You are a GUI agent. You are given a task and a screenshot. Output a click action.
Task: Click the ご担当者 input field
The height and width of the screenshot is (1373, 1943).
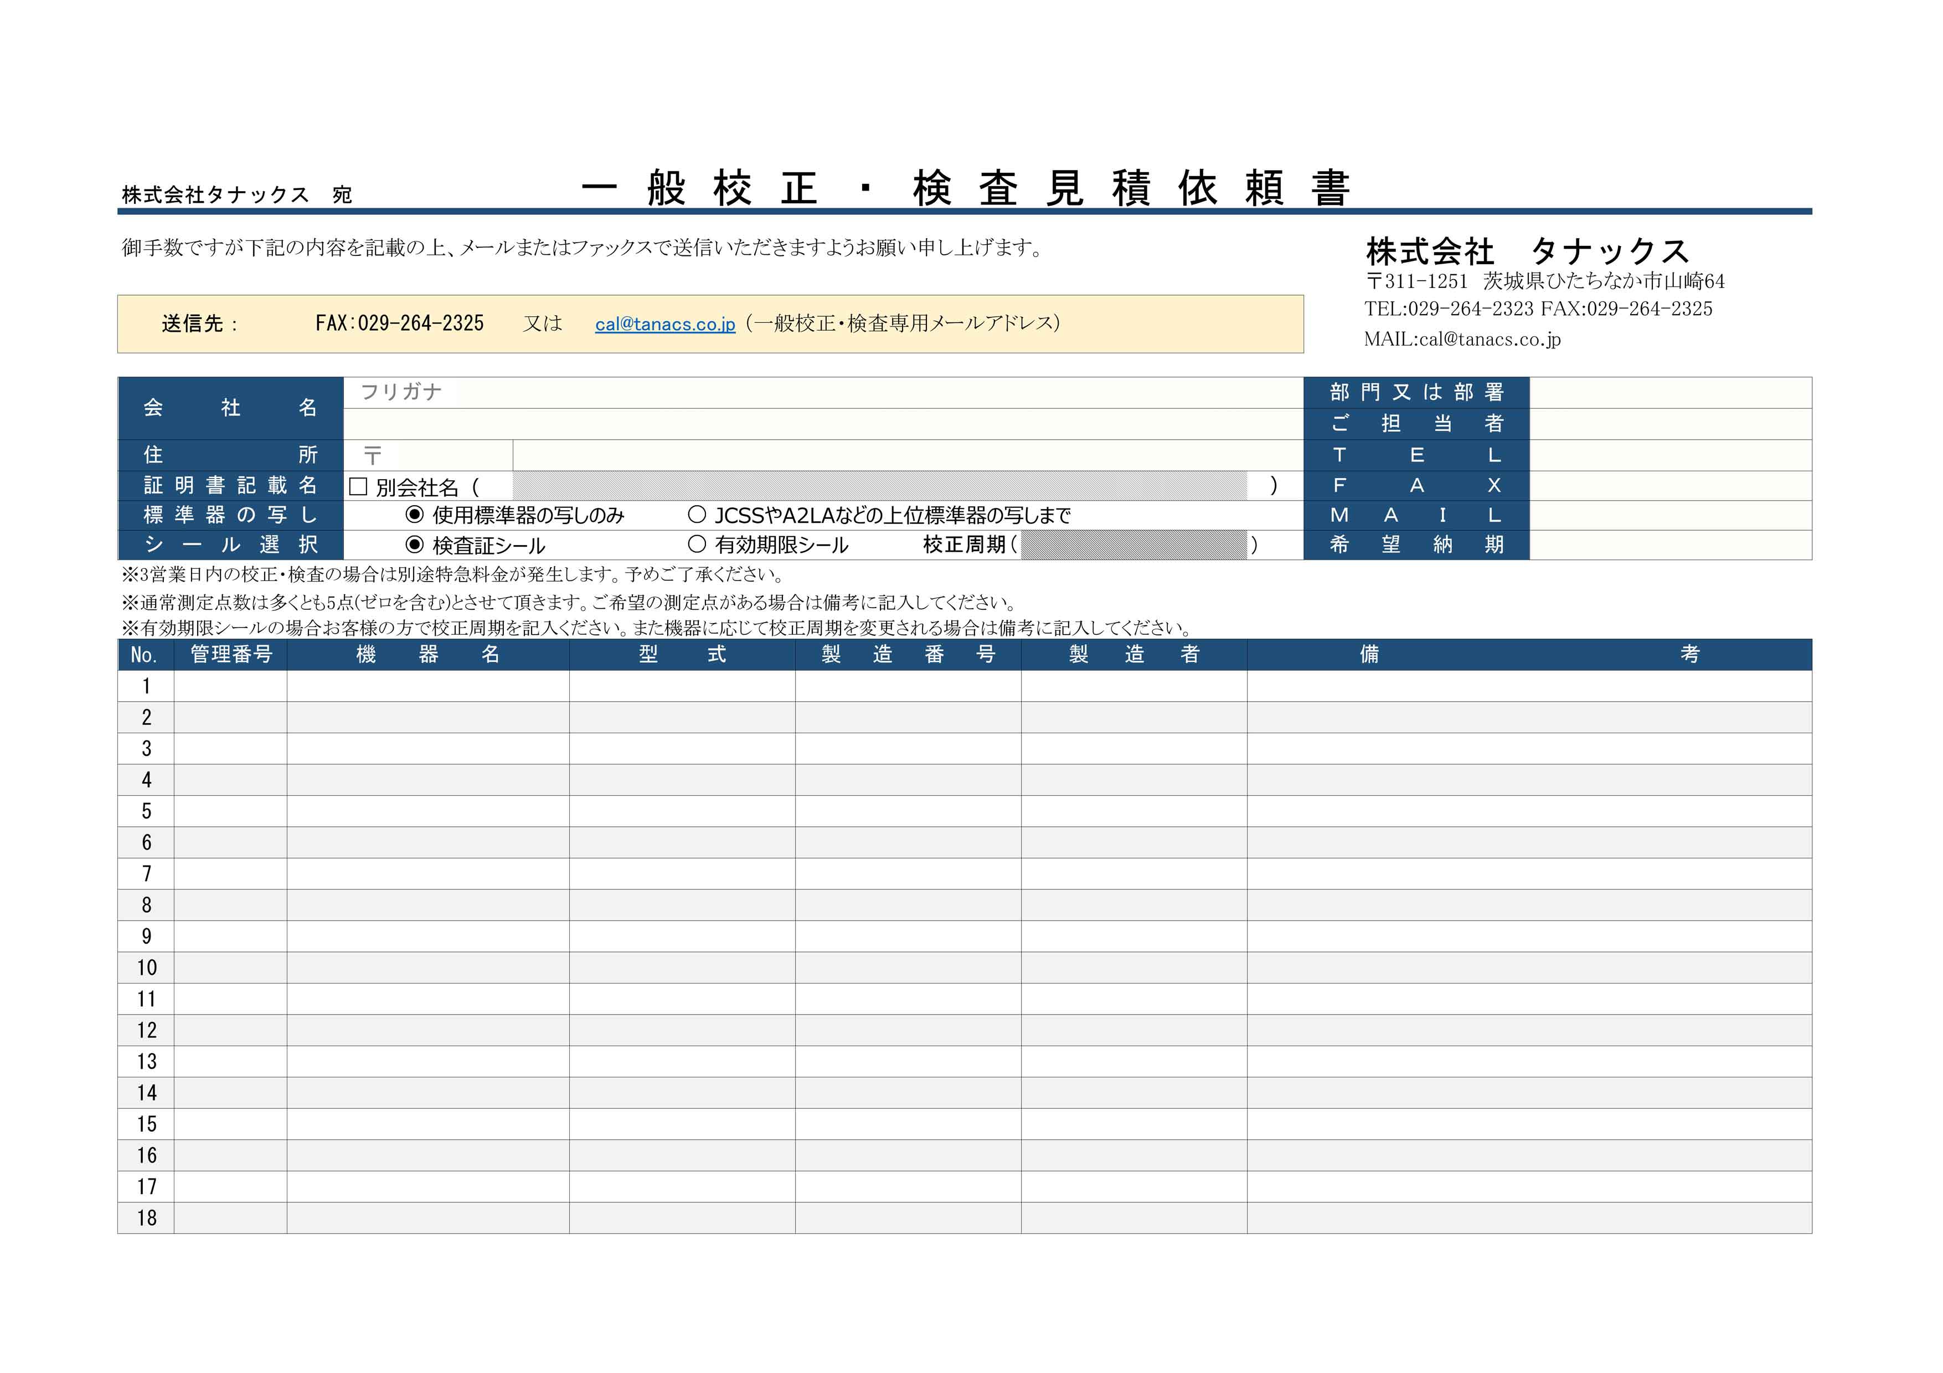click(1671, 424)
